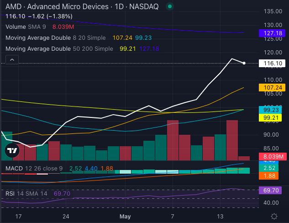Click the 99.23 cyan price label
The height and width of the screenshot is (223, 289).
click(270, 110)
